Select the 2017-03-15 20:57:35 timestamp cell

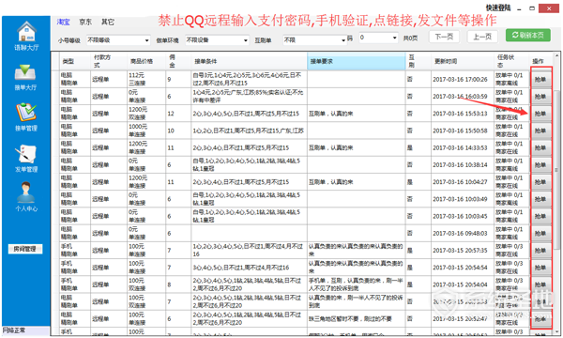coord(463,251)
